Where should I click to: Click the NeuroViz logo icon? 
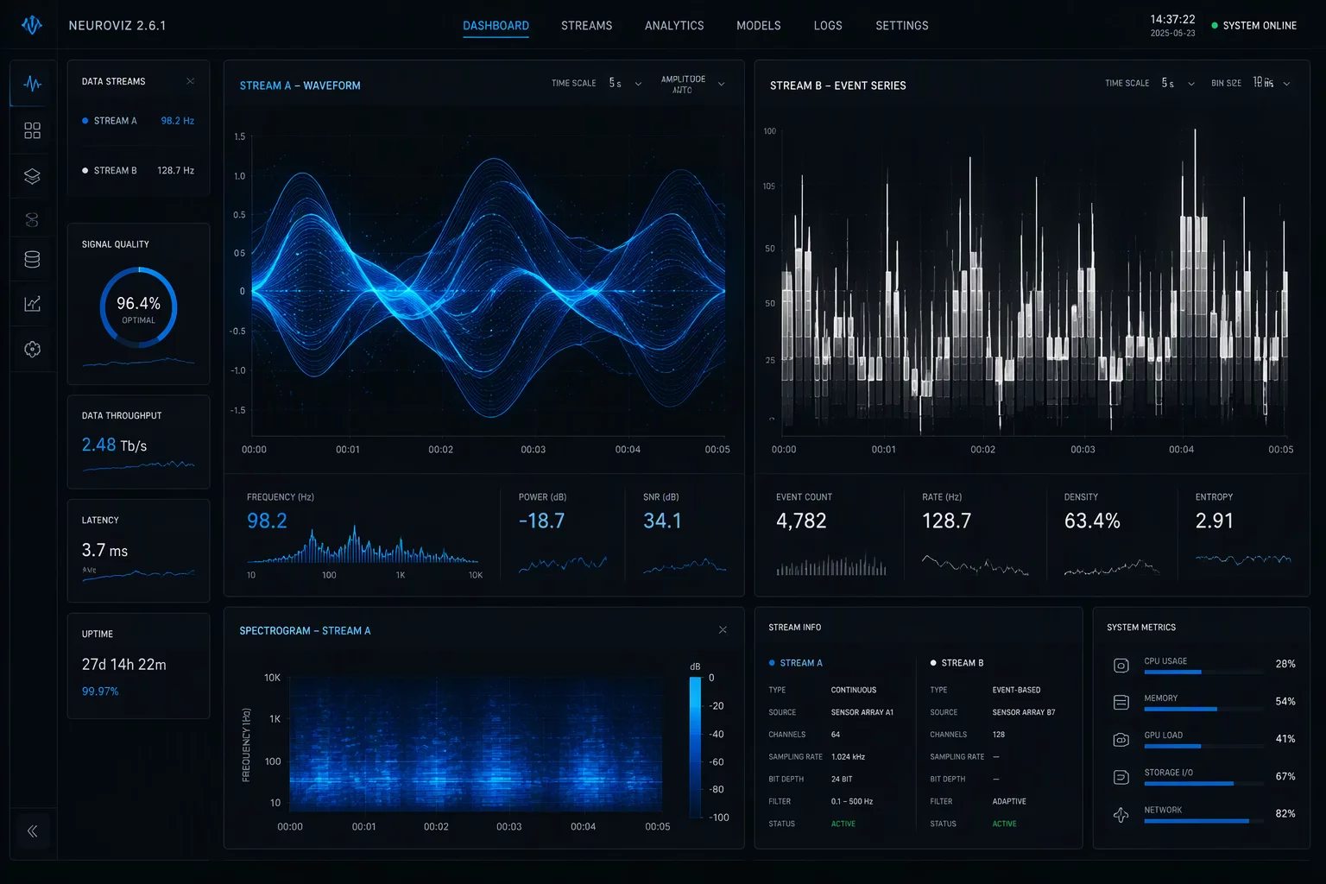click(32, 25)
